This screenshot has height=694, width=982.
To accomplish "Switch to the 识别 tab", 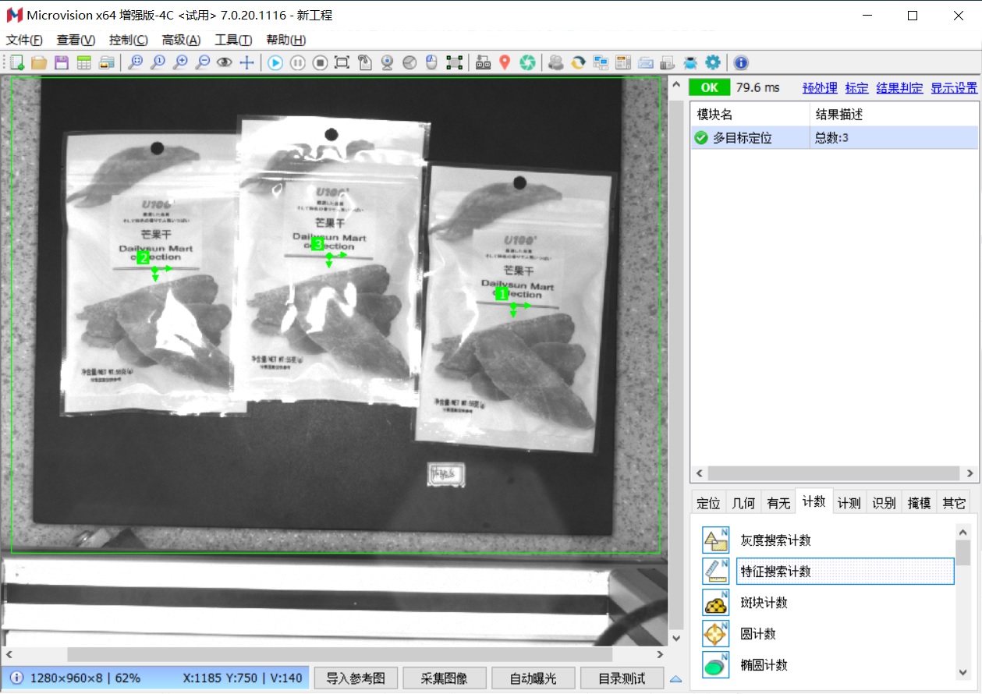I will (x=884, y=503).
